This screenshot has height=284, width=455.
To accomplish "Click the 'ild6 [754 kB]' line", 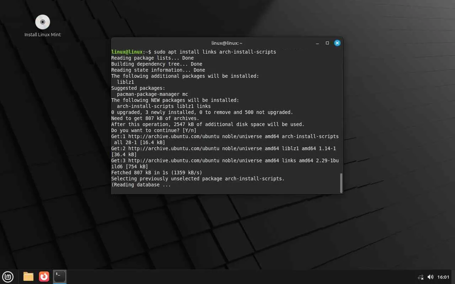I will point(130,166).
